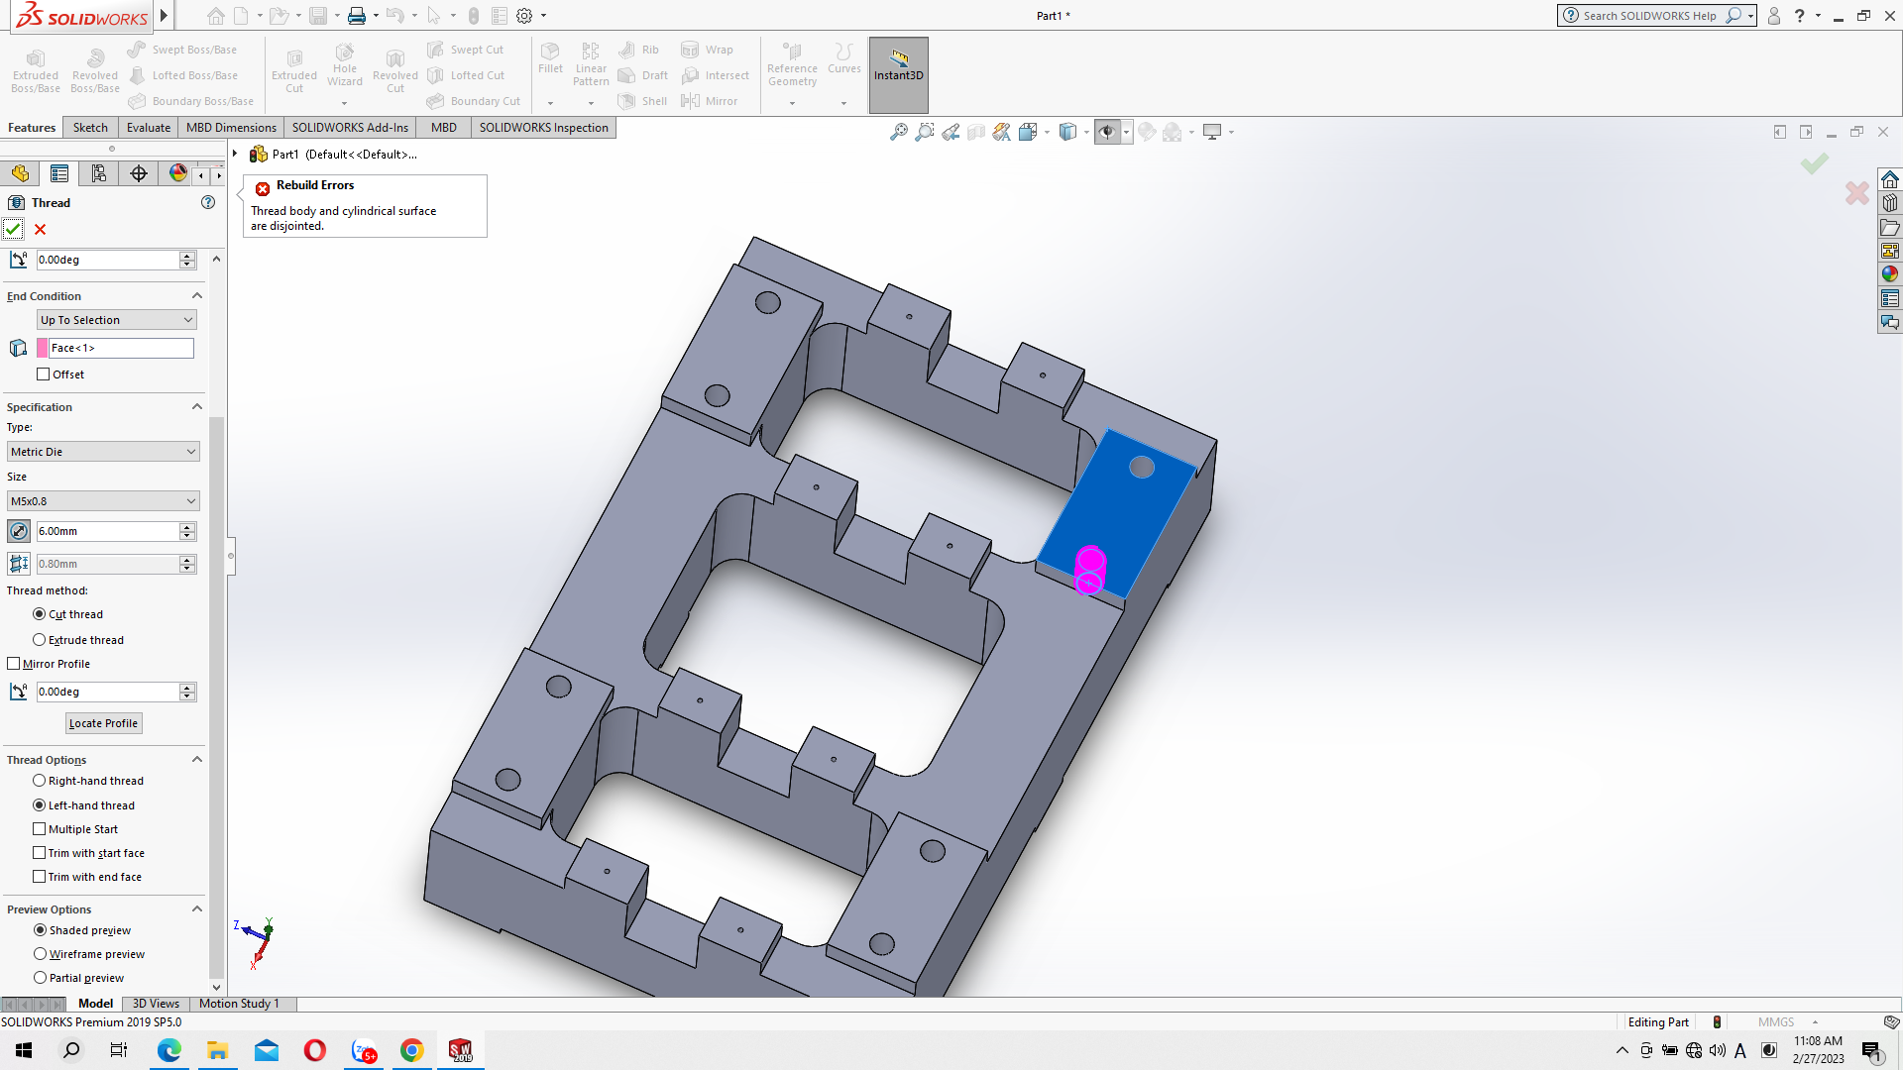The height and width of the screenshot is (1070, 1903).
Task: Click the Locate Profile button
Action: pyautogui.click(x=103, y=723)
